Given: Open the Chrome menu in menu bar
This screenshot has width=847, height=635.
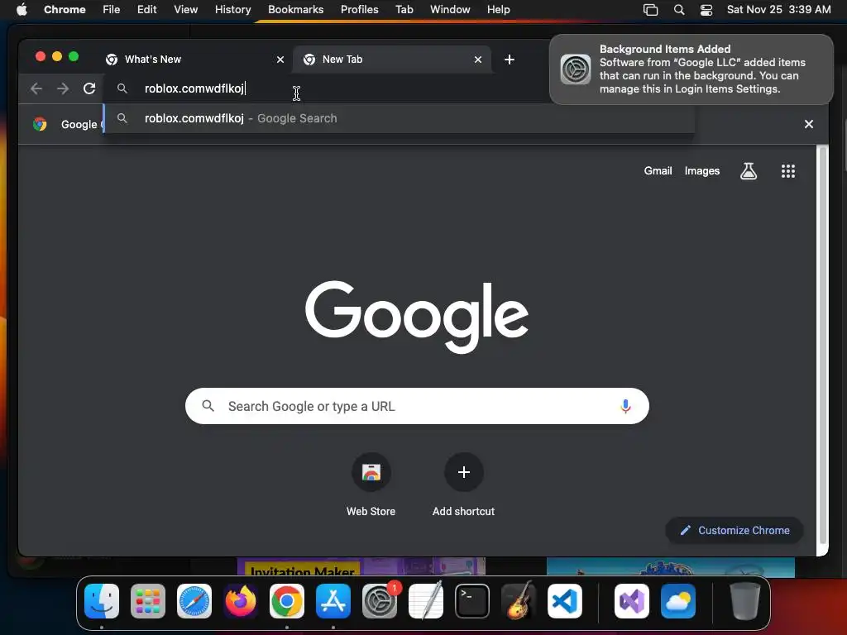Looking at the screenshot, I should 65,10.
